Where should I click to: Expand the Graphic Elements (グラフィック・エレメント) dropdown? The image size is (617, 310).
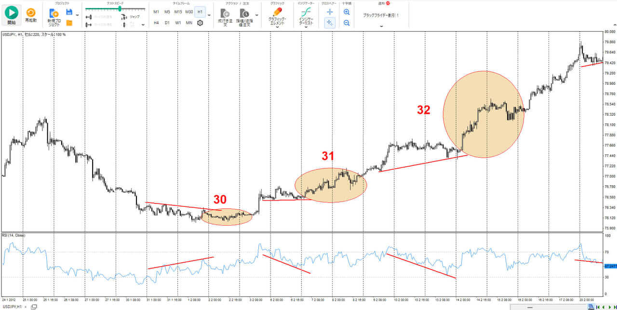[277, 27]
